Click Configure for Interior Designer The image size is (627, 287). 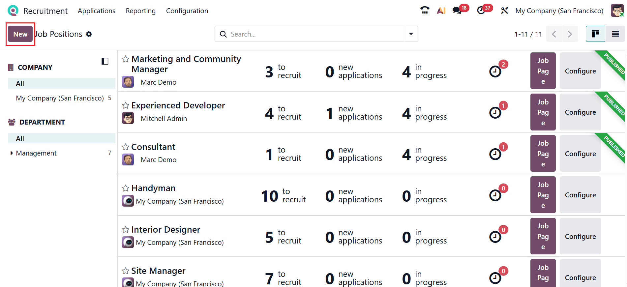[x=581, y=236]
